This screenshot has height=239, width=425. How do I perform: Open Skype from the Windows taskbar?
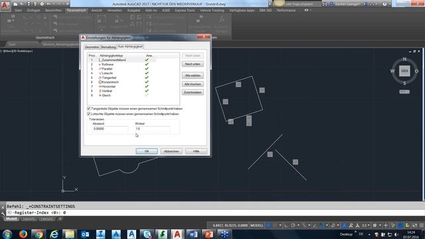(x=147, y=234)
